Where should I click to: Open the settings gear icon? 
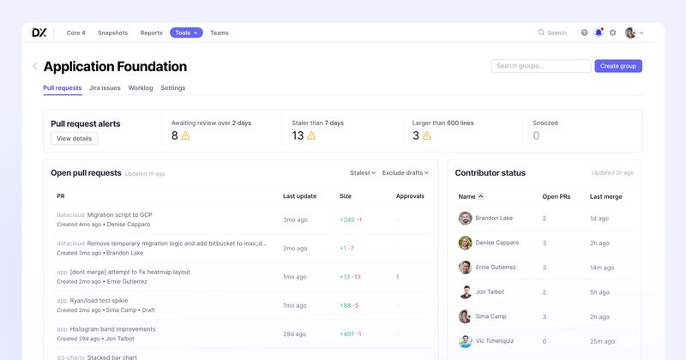[x=612, y=33]
